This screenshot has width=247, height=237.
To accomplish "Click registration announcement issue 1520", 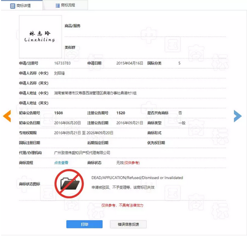I will point(121,113).
